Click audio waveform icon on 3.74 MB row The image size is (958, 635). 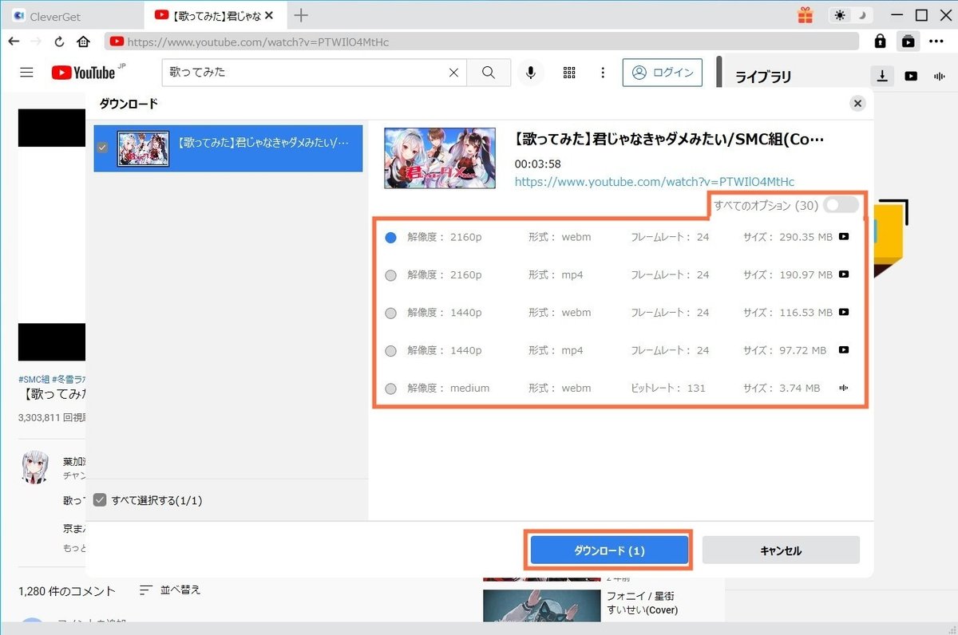pos(844,388)
